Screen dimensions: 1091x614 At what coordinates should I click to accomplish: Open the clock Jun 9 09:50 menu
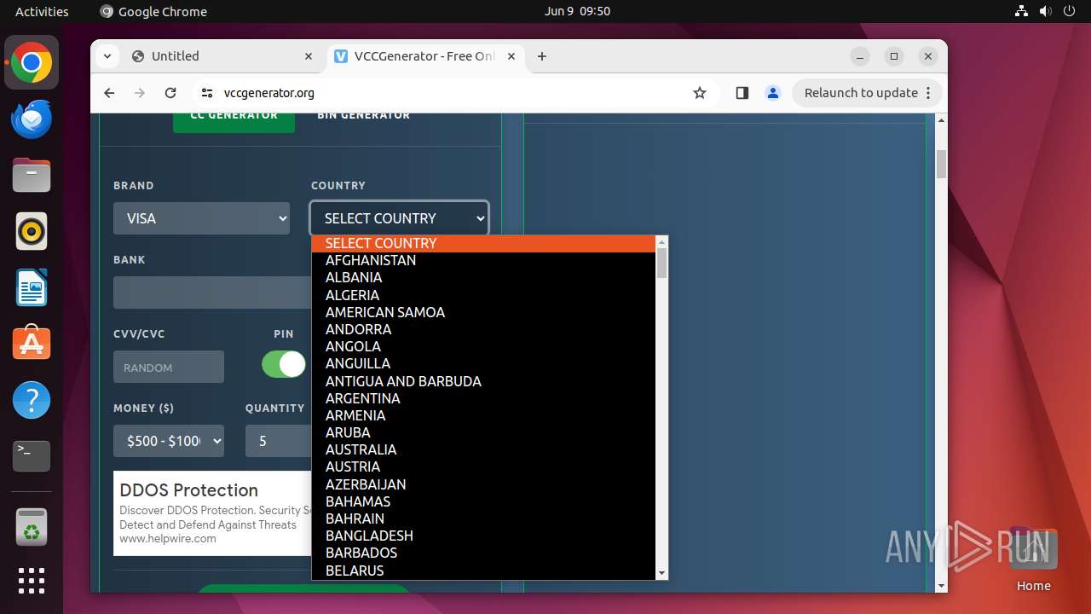click(x=577, y=11)
